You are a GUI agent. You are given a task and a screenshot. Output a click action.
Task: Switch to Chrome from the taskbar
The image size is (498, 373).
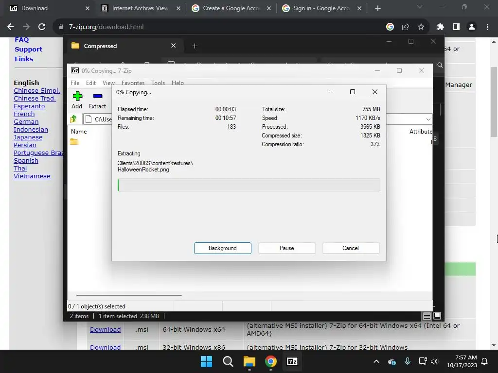(x=271, y=361)
